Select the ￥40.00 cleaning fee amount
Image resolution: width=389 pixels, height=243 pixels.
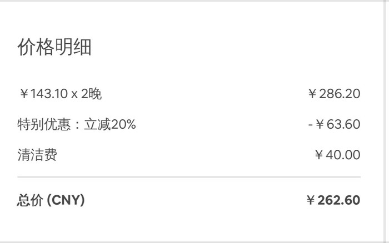click(x=337, y=155)
